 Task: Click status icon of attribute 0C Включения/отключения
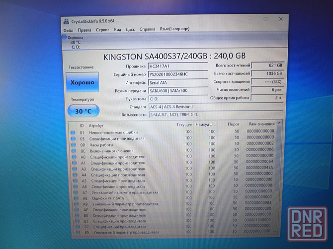(x=74, y=151)
